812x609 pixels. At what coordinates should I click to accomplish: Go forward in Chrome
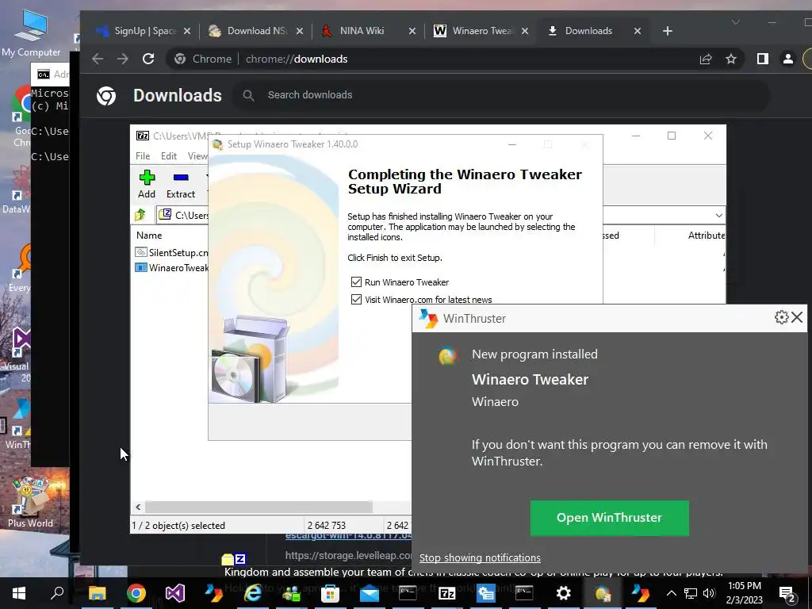coord(123,59)
